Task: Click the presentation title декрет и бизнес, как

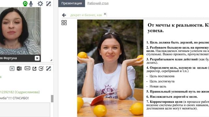Action: 86,15
